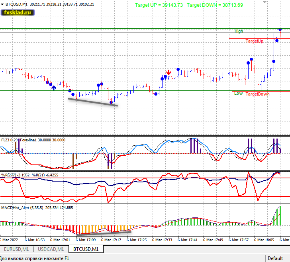Select the BTCUSD,M1 chart tab

86,249
